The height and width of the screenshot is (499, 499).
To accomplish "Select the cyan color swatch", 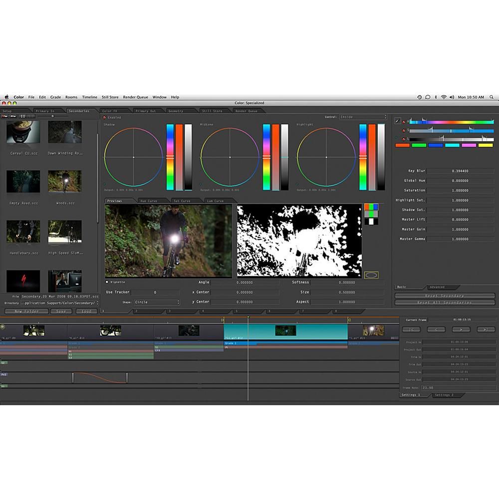I will coord(452,145).
